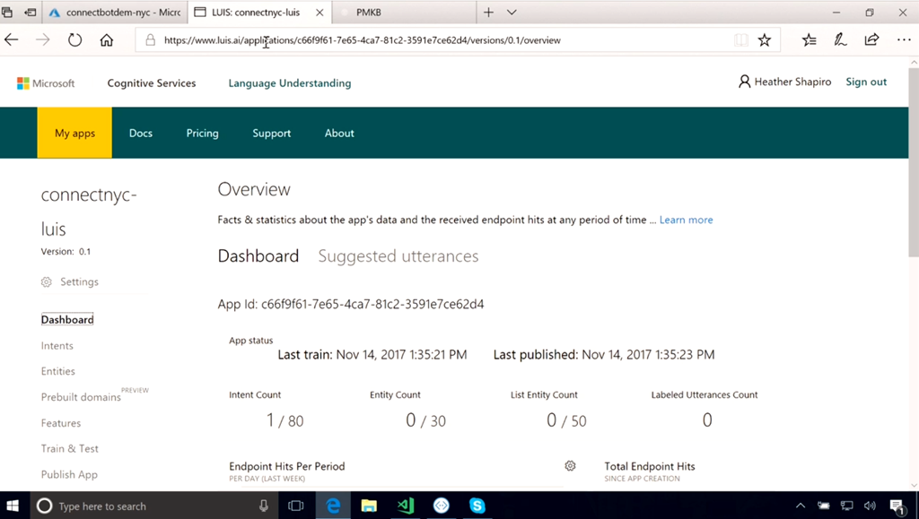This screenshot has width=919, height=519.
Task: Open reading view icon in address bar
Action: click(740, 39)
